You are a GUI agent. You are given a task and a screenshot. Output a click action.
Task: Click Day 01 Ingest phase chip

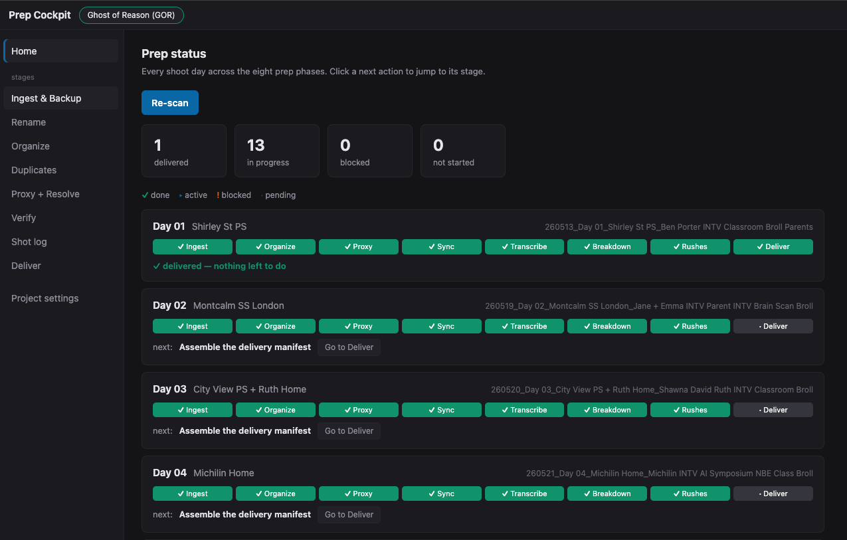193,246
